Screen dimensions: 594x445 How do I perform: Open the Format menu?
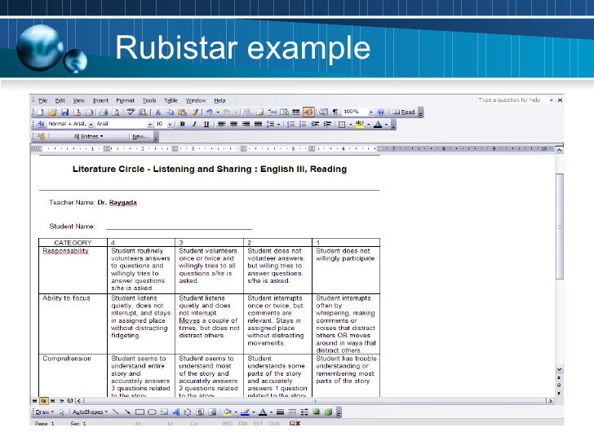pyautogui.click(x=125, y=101)
